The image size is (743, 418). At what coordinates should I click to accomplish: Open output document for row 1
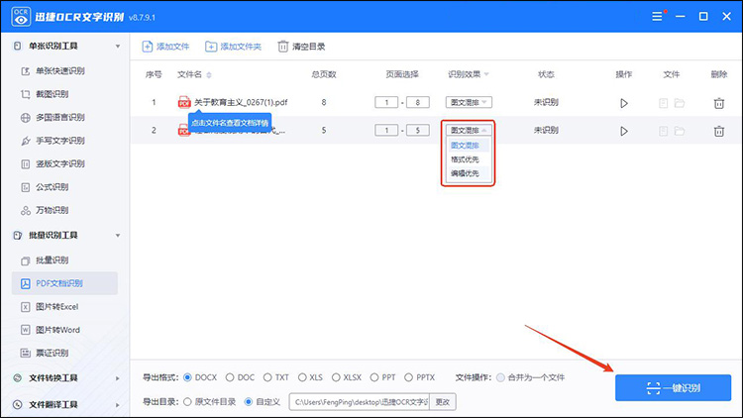[664, 103]
